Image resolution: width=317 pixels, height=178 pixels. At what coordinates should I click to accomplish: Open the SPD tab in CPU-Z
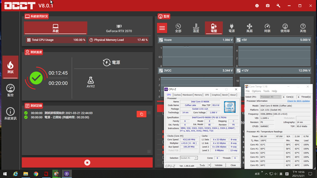point(207,95)
